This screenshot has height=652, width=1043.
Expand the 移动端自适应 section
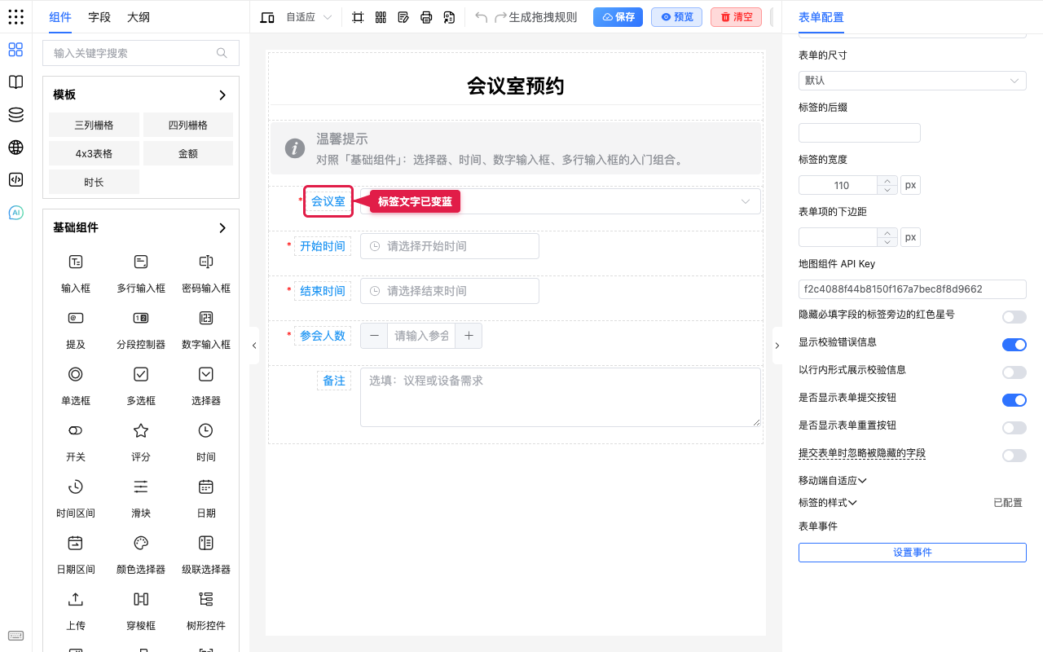point(833,481)
